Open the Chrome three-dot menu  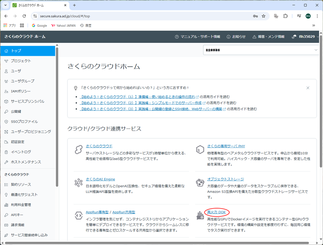[317, 16]
